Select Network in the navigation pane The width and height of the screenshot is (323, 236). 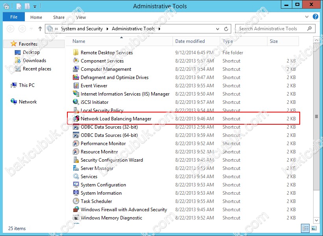(28, 101)
